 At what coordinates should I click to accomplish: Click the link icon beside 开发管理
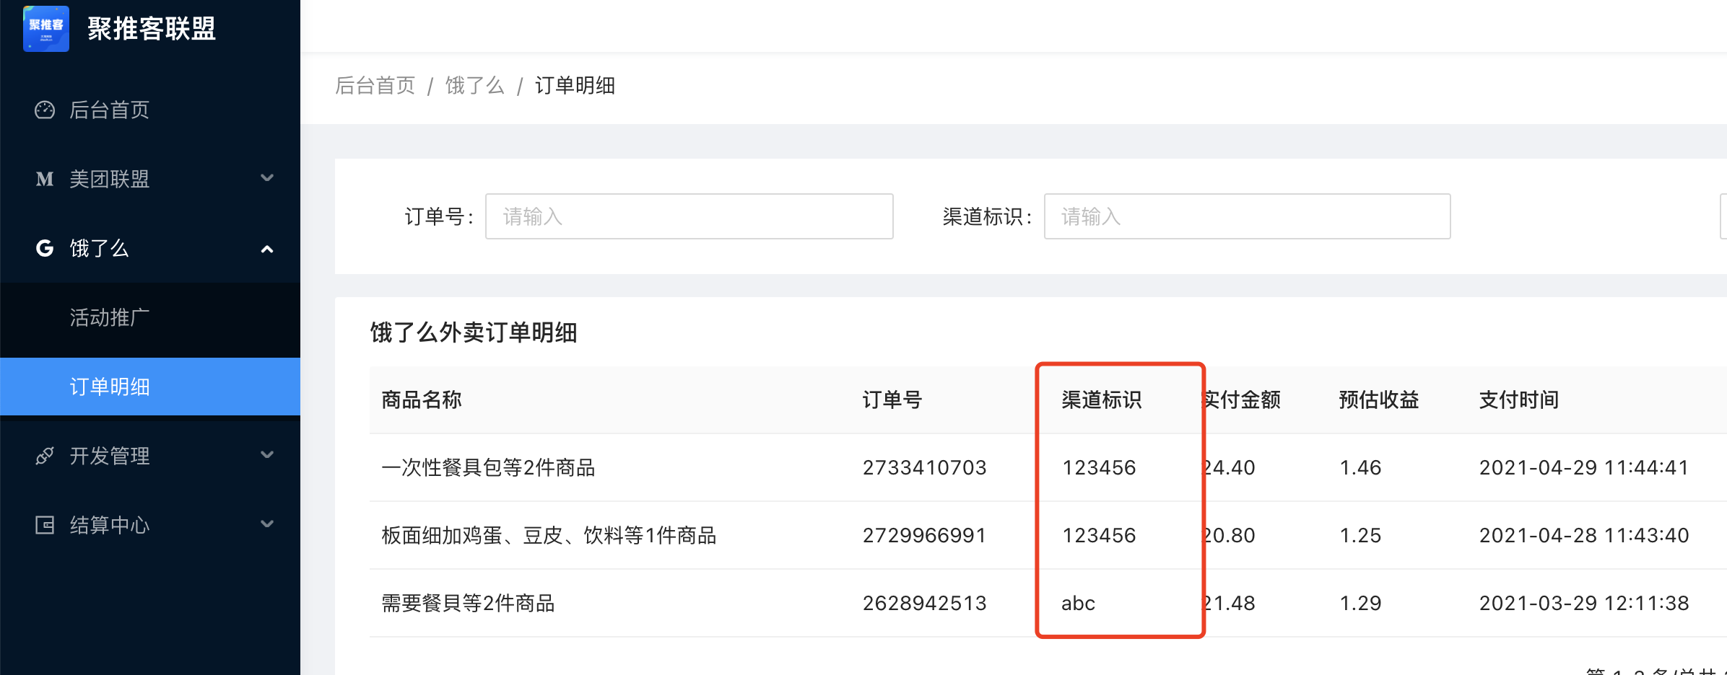point(45,456)
